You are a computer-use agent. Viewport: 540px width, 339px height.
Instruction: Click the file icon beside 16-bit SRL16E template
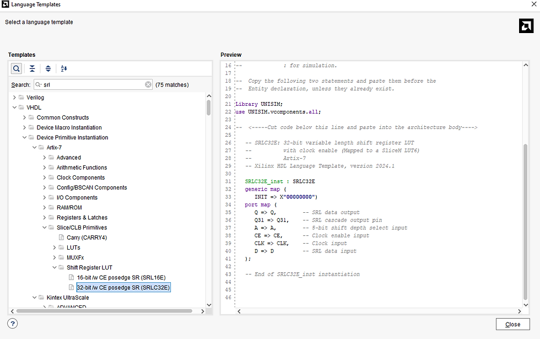pyautogui.click(x=71, y=277)
